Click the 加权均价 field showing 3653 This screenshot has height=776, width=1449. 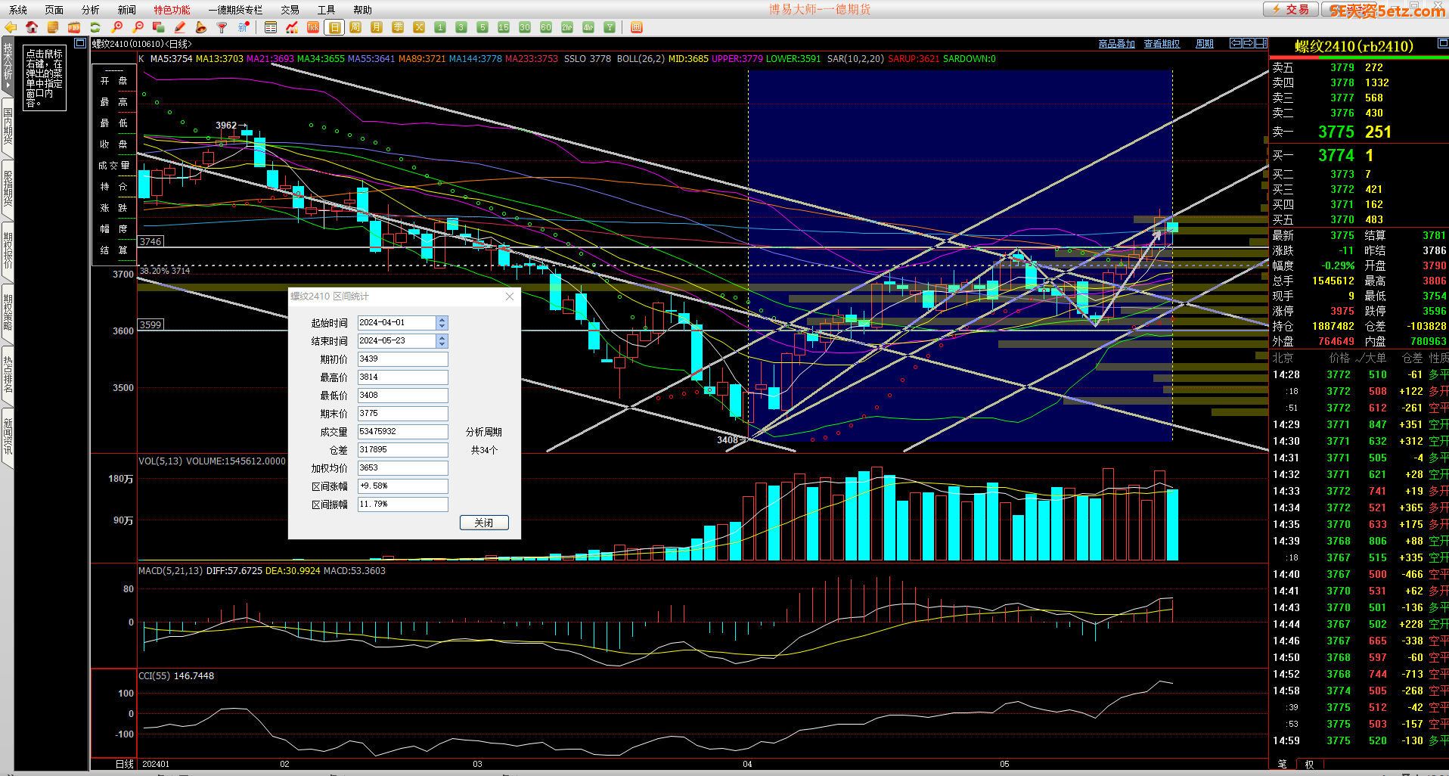click(402, 468)
